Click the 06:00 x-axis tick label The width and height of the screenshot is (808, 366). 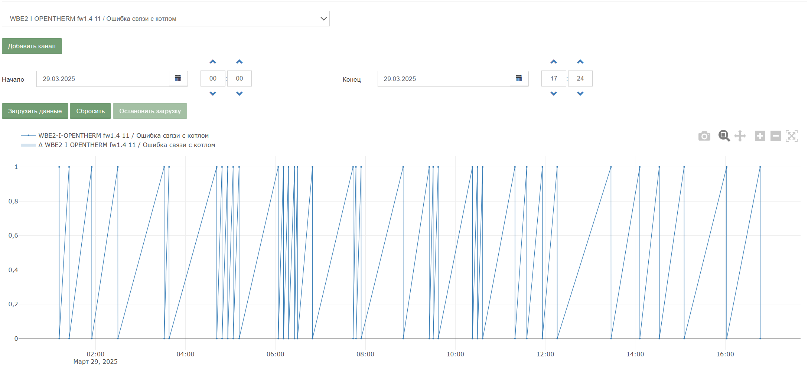point(276,354)
